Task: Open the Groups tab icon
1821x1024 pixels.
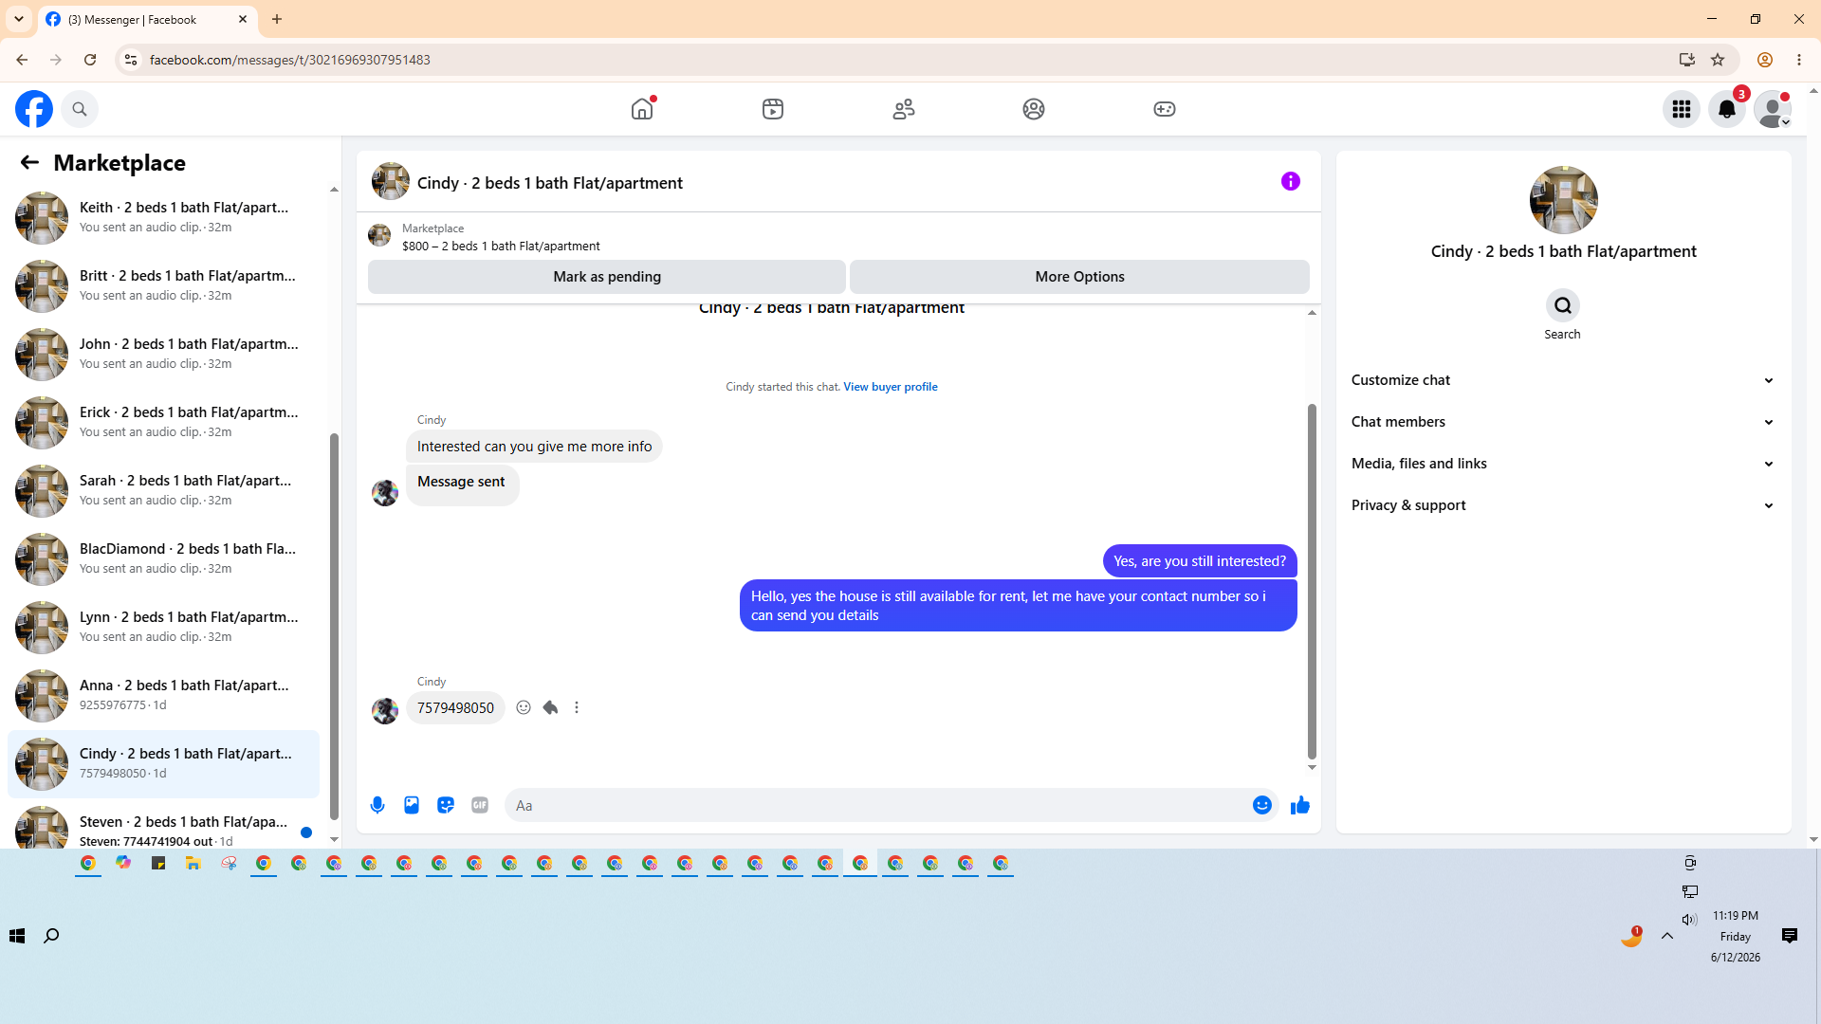Action: (x=1034, y=109)
